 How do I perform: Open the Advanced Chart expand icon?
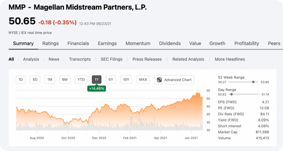[x=159, y=80]
